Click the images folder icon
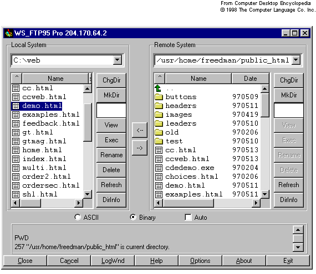 click(159, 115)
